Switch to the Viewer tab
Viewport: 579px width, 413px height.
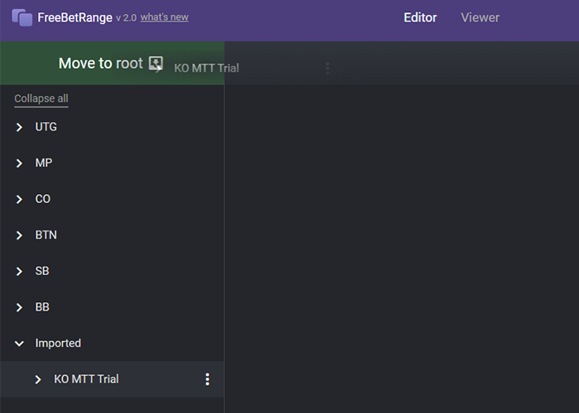480,17
